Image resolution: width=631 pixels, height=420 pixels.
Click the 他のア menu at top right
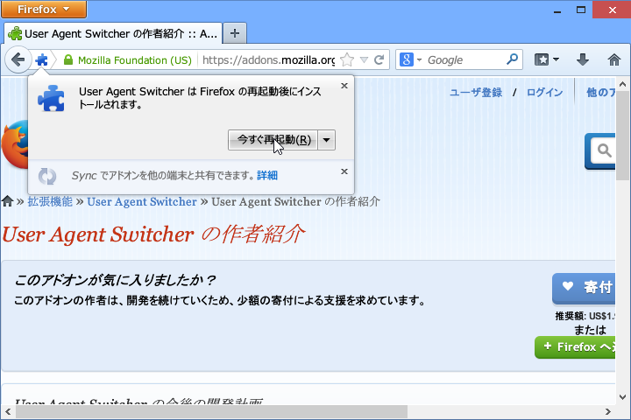coord(600,93)
